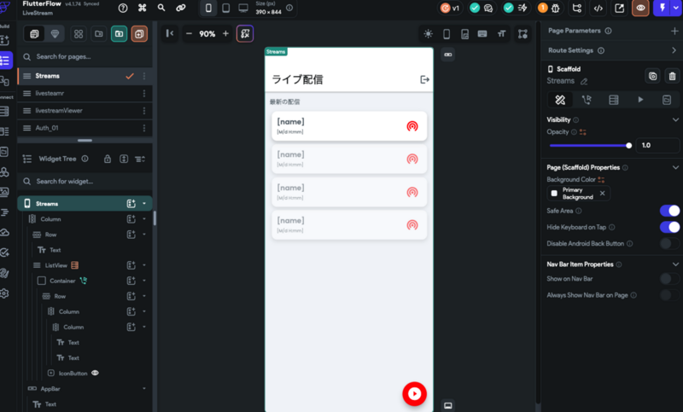The width and height of the screenshot is (683, 412).
Task: Toggle light/dark mode sun icon
Action: (x=429, y=34)
